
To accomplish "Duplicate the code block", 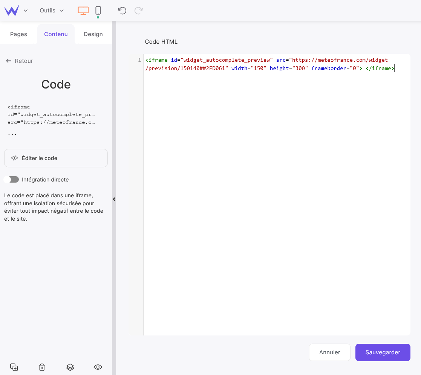I will [x=14, y=367].
